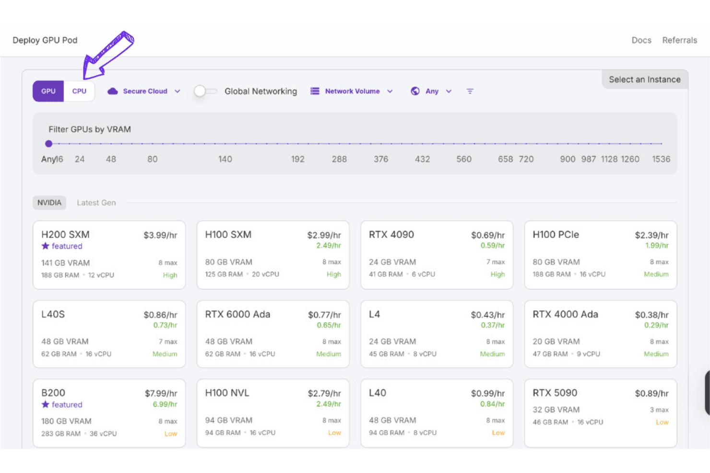Click the Network Volume storage icon
710x473 pixels.
click(315, 91)
